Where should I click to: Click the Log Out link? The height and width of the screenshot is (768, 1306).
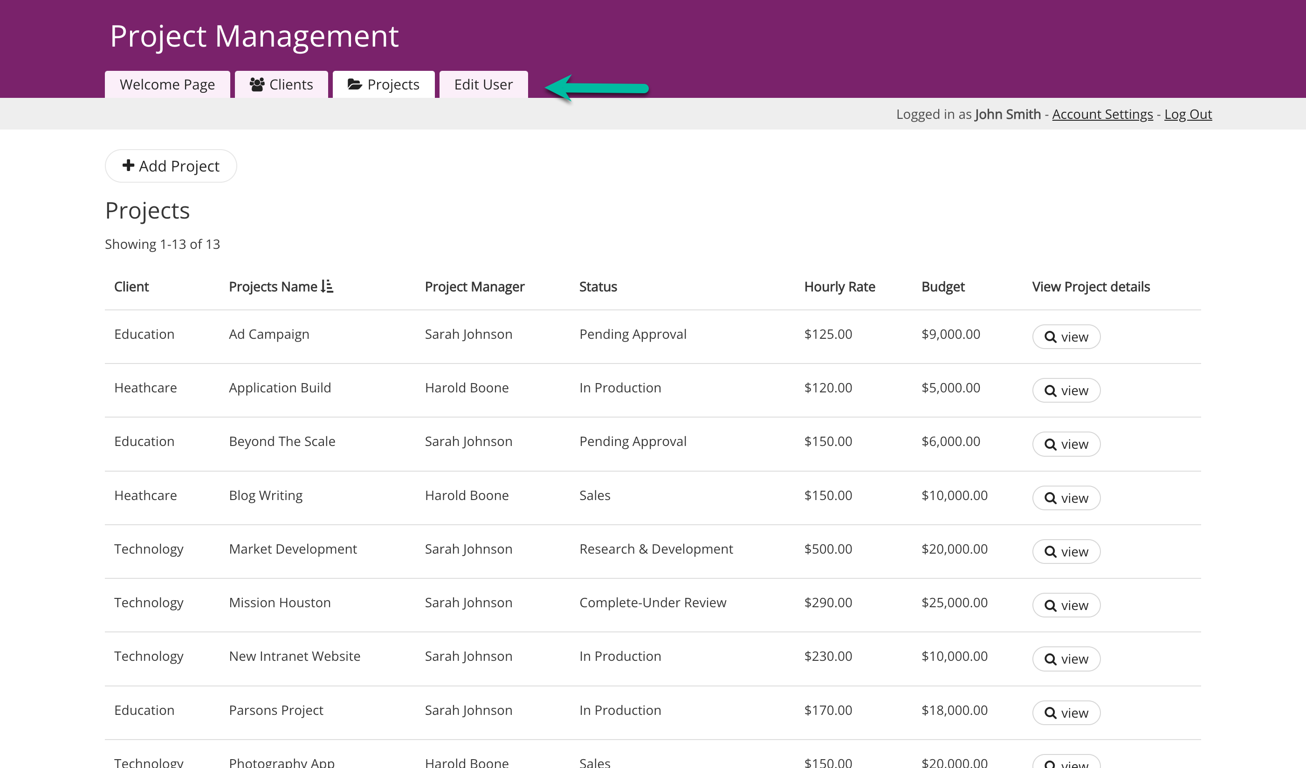click(1188, 114)
